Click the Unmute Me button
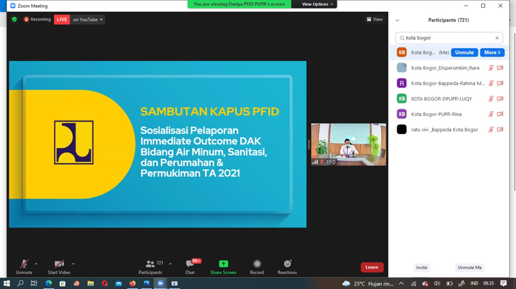Viewport: 516px width, 289px height. coord(470,268)
